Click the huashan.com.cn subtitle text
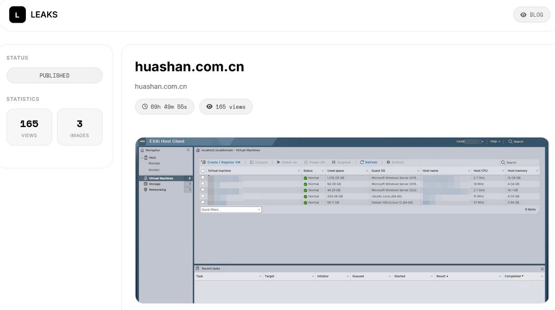Screen dimensions: 555x310 click(x=161, y=86)
